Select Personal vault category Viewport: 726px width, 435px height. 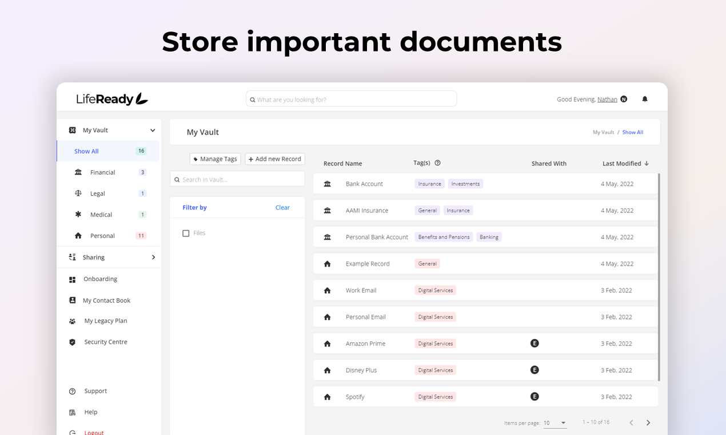pos(108,236)
